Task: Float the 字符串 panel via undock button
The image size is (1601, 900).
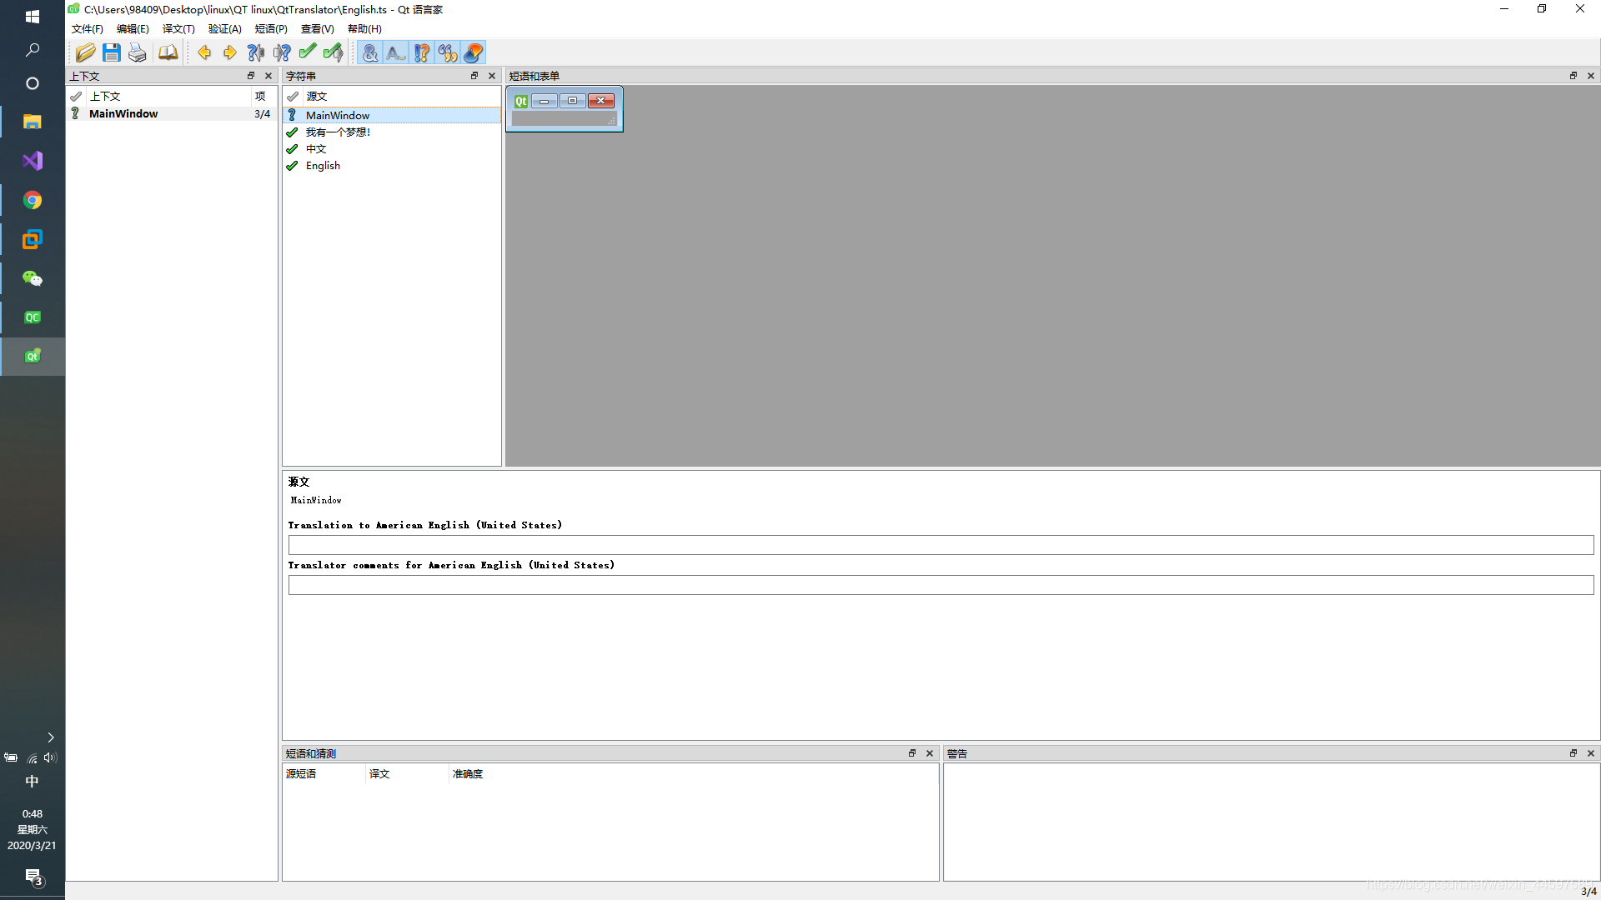Action: (474, 76)
